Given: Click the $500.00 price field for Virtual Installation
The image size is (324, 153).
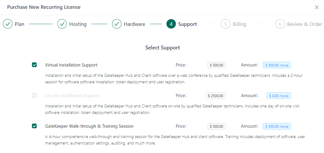Looking at the screenshot, I should [216, 65].
